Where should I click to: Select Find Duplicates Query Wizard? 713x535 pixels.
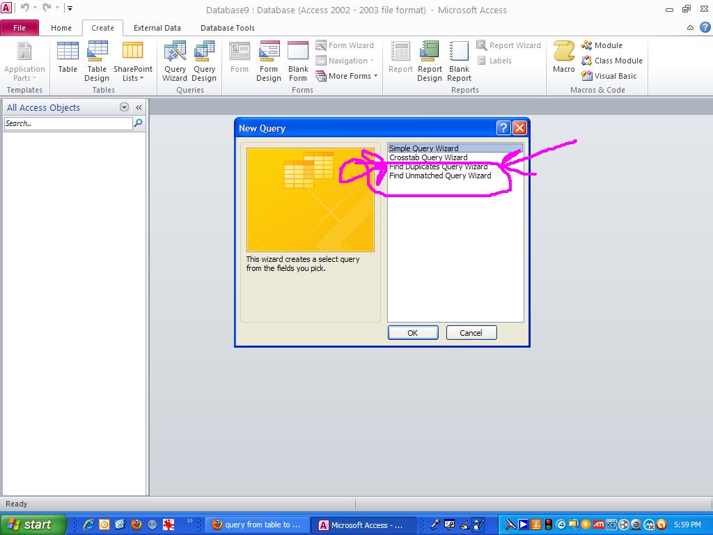pyautogui.click(x=455, y=166)
